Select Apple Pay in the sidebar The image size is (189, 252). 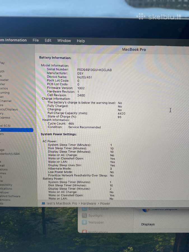2,63
